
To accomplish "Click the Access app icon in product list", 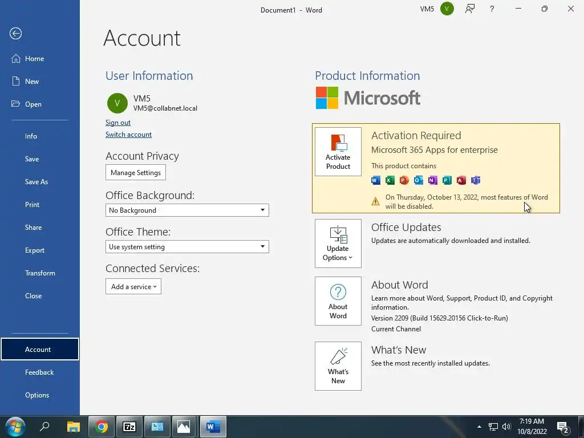I will [x=461, y=181].
